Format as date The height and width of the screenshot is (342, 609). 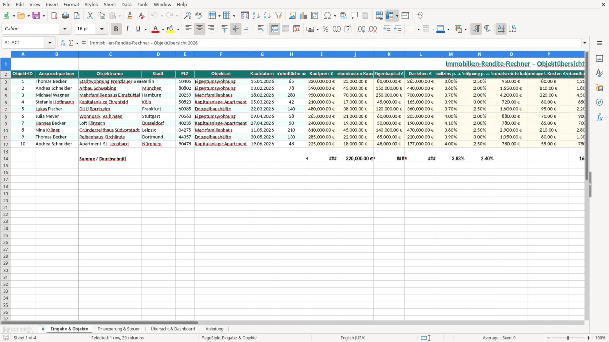click(348, 29)
